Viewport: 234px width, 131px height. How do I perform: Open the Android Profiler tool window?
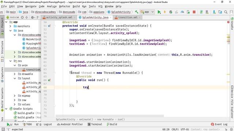(70, 124)
